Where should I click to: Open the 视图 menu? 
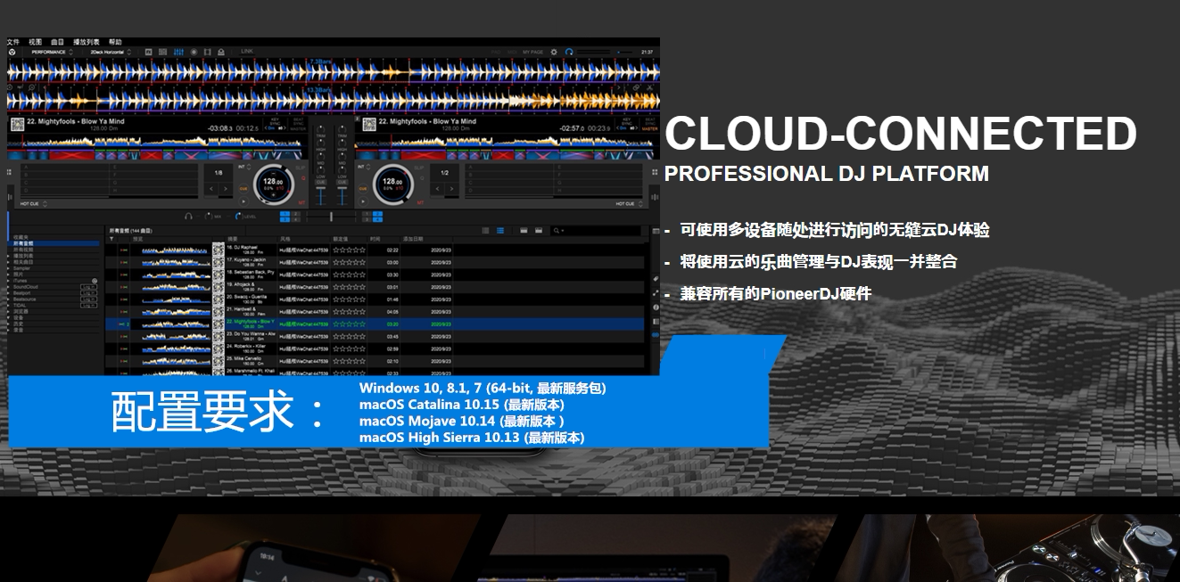[35, 42]
